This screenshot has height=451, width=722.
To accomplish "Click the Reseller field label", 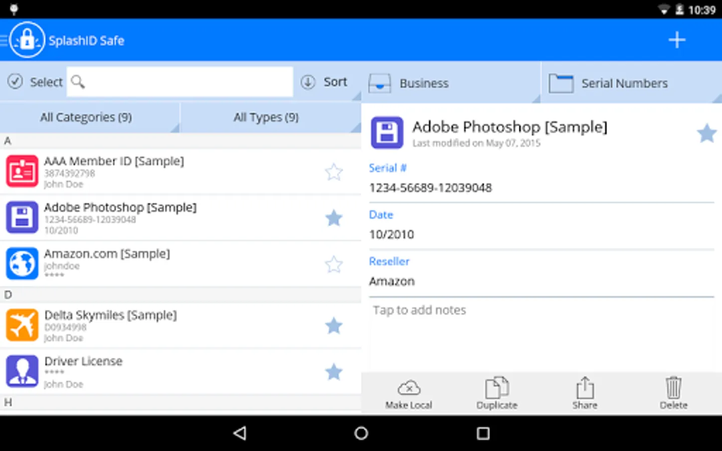I will click(x=389, y=261).
